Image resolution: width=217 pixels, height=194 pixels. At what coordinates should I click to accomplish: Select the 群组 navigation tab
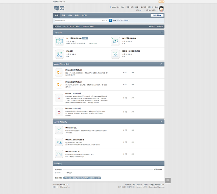70,15
